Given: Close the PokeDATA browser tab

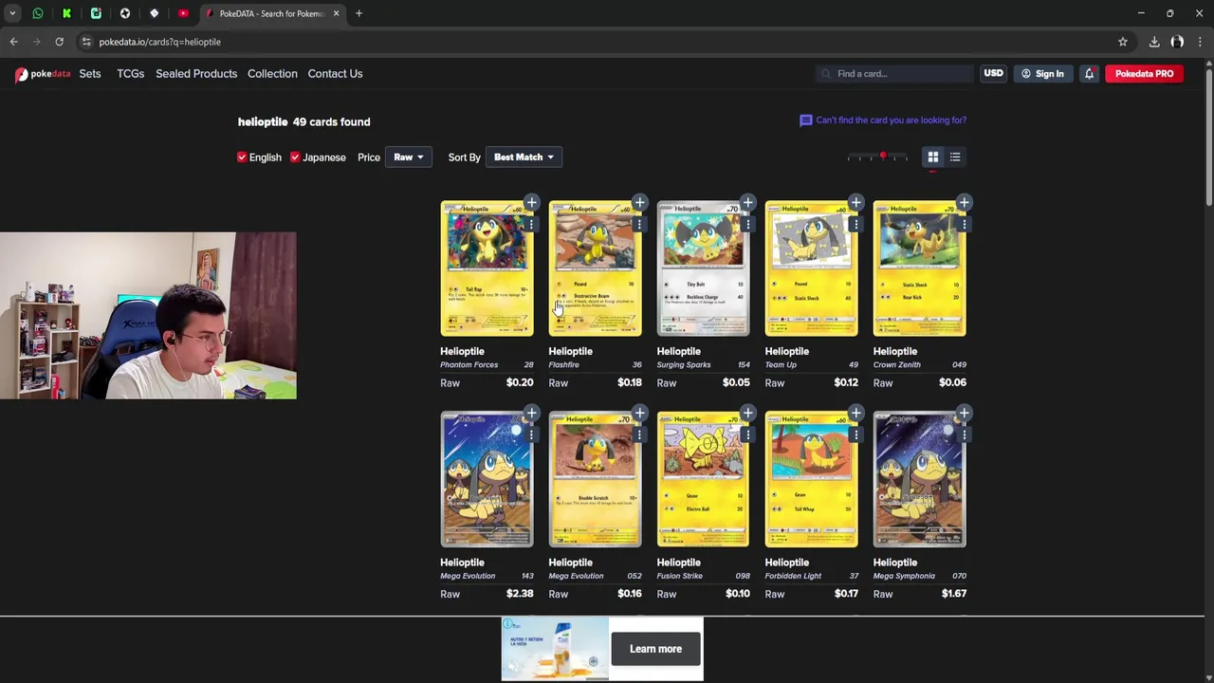Looking at the screenshot, I should pyautogui.click(x=336, y=13).
